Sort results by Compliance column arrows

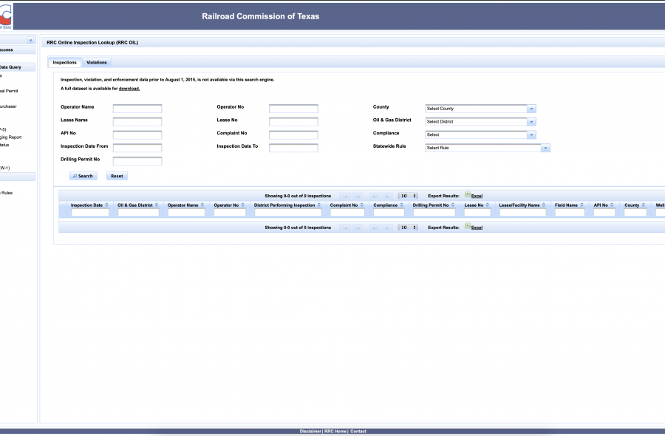pyautogui.click(x=403, y=205)
